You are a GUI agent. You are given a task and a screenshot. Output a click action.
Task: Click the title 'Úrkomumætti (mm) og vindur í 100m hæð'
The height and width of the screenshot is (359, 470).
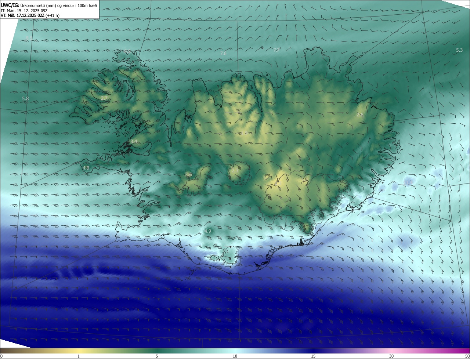tap(59, 5)
